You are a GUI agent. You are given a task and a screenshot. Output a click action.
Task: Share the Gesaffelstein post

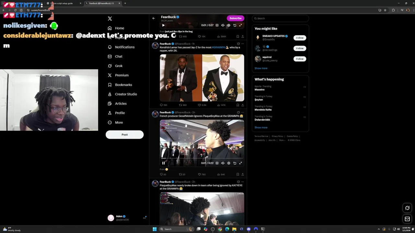tap(243, 174)
